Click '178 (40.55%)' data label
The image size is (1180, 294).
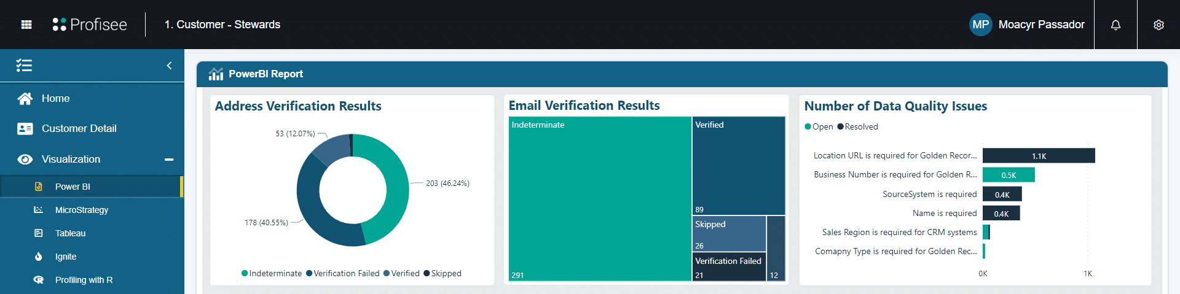(266, 223)
